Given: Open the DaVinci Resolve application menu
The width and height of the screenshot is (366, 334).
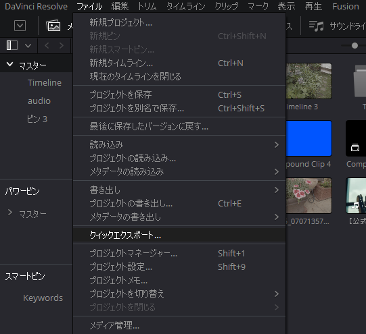Looking at the screenshot, I should point(36,7).
